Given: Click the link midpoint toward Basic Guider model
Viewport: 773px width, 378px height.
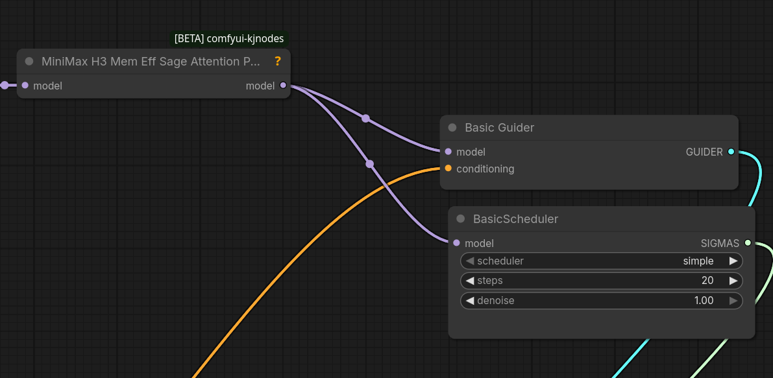Looking at the screenshot, I should click(x=365, y=118).
